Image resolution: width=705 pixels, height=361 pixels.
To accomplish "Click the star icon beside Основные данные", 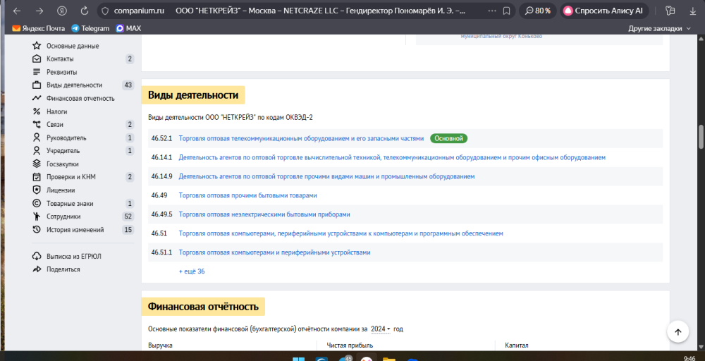I will pyautogui.click(x=37, y=46).
